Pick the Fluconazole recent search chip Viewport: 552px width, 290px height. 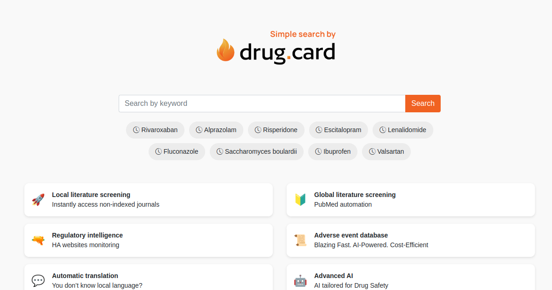point(177,151)
